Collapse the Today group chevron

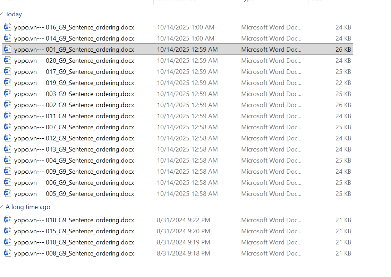click(2, 14)
